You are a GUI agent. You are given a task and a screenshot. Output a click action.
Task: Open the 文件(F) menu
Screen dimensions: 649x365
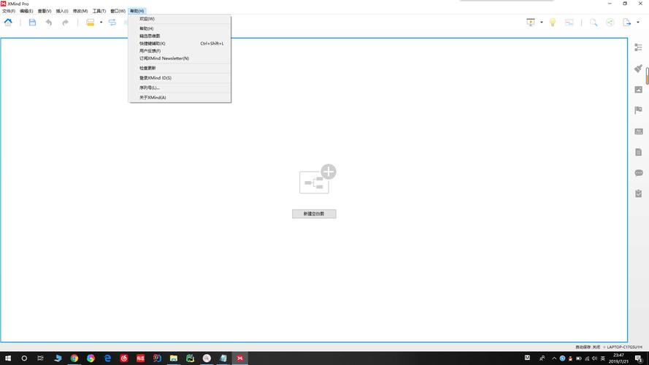click(x=9, y=11)
